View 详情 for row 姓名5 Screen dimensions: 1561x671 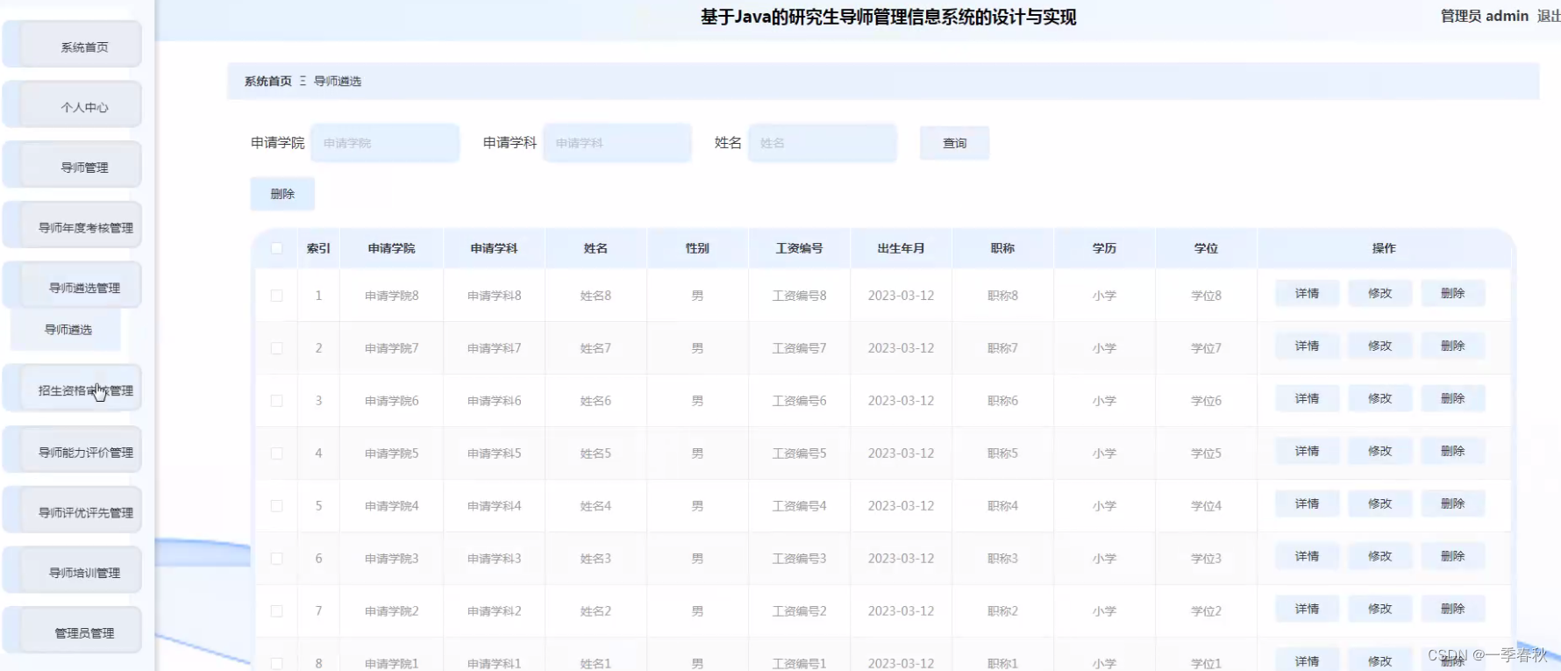tap(1307, 452)
